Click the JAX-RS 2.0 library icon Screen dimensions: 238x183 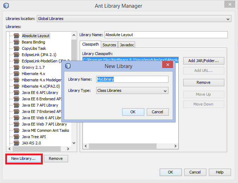click(x=16, y=143)
